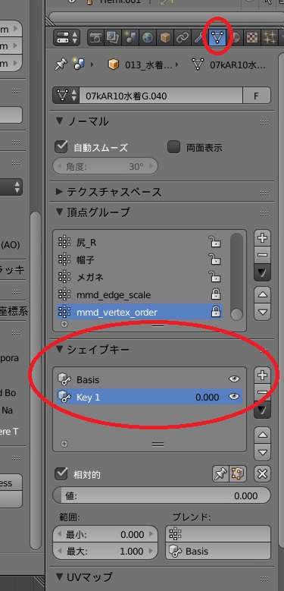The image size is (284, 591).
Task: Click the 最小 range field 0.000
Action: tap(105, 534)
